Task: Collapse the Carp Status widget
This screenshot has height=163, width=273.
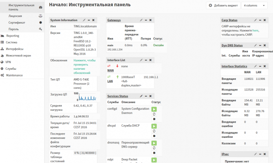Action: (x=259, y=20)
